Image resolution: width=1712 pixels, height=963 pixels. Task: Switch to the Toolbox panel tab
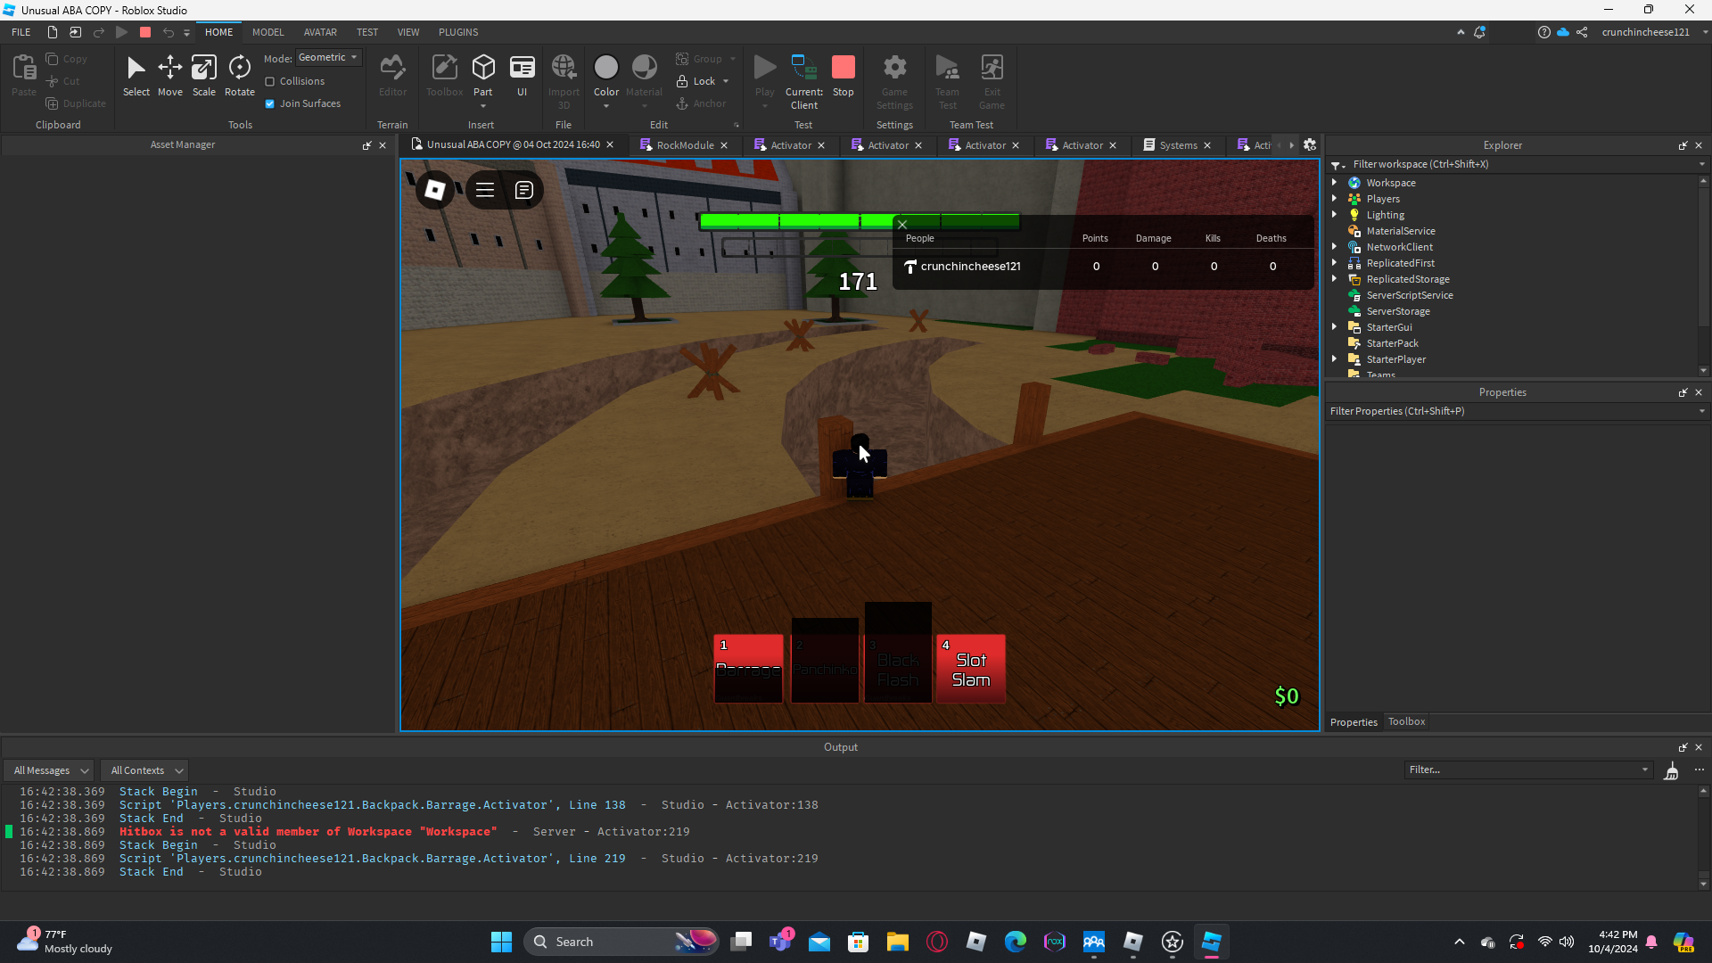[1406, 721]
